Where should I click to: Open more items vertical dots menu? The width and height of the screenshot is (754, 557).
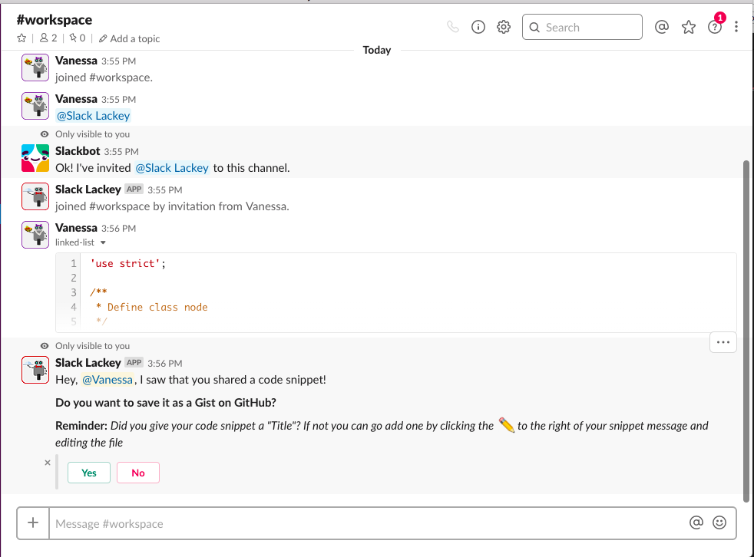click(736, 27)
